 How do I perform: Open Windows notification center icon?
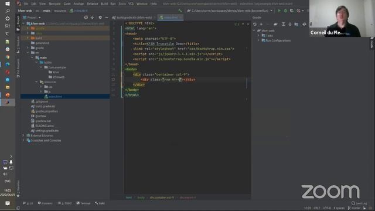(8, 203)
